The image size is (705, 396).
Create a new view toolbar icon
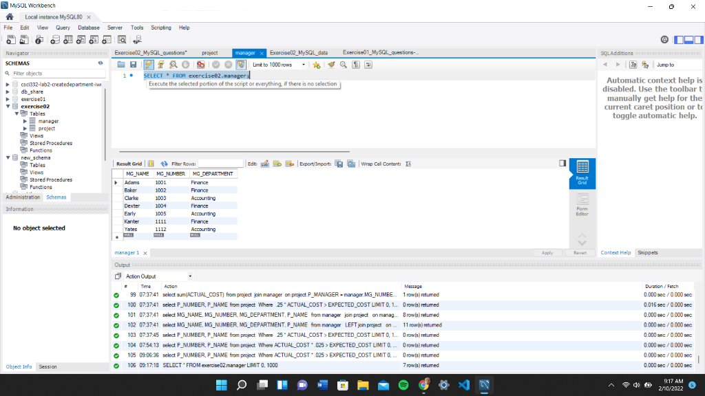point(81,40)
